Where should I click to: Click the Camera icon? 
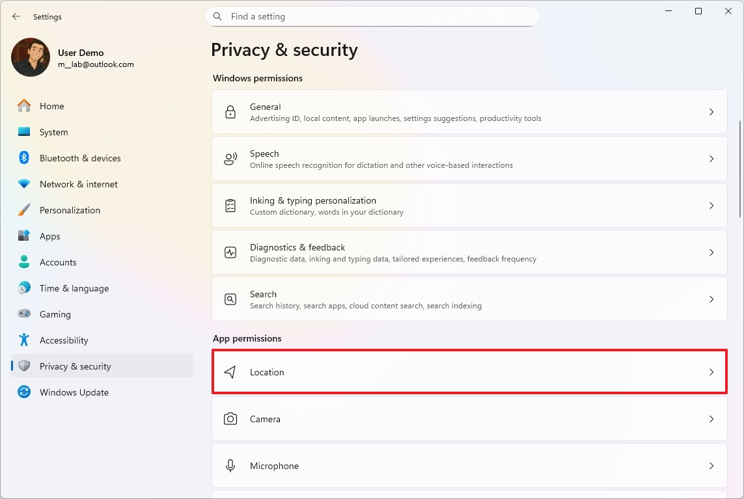point(230,419)
